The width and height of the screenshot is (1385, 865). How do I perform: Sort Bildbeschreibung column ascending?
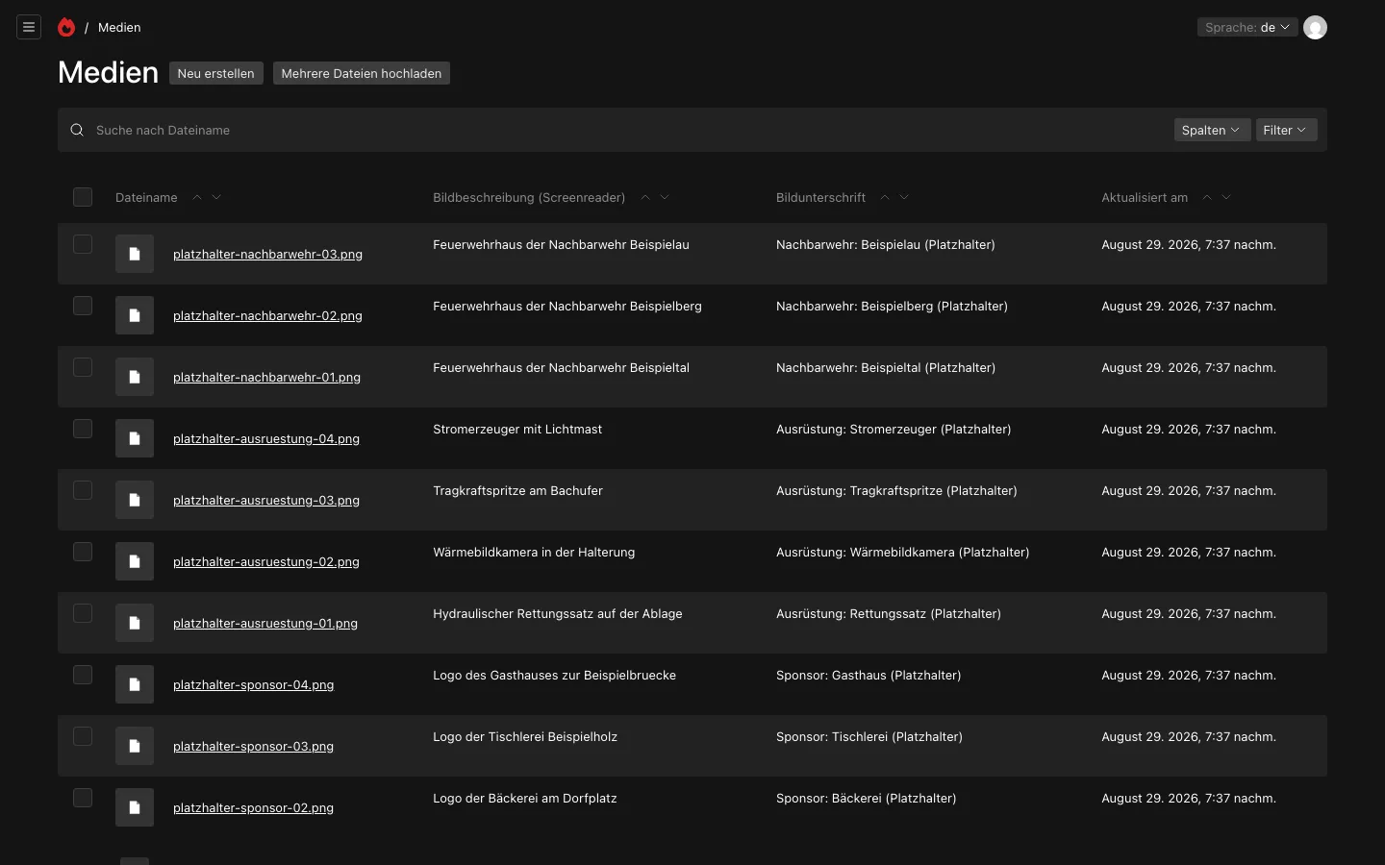pos(645,197)
